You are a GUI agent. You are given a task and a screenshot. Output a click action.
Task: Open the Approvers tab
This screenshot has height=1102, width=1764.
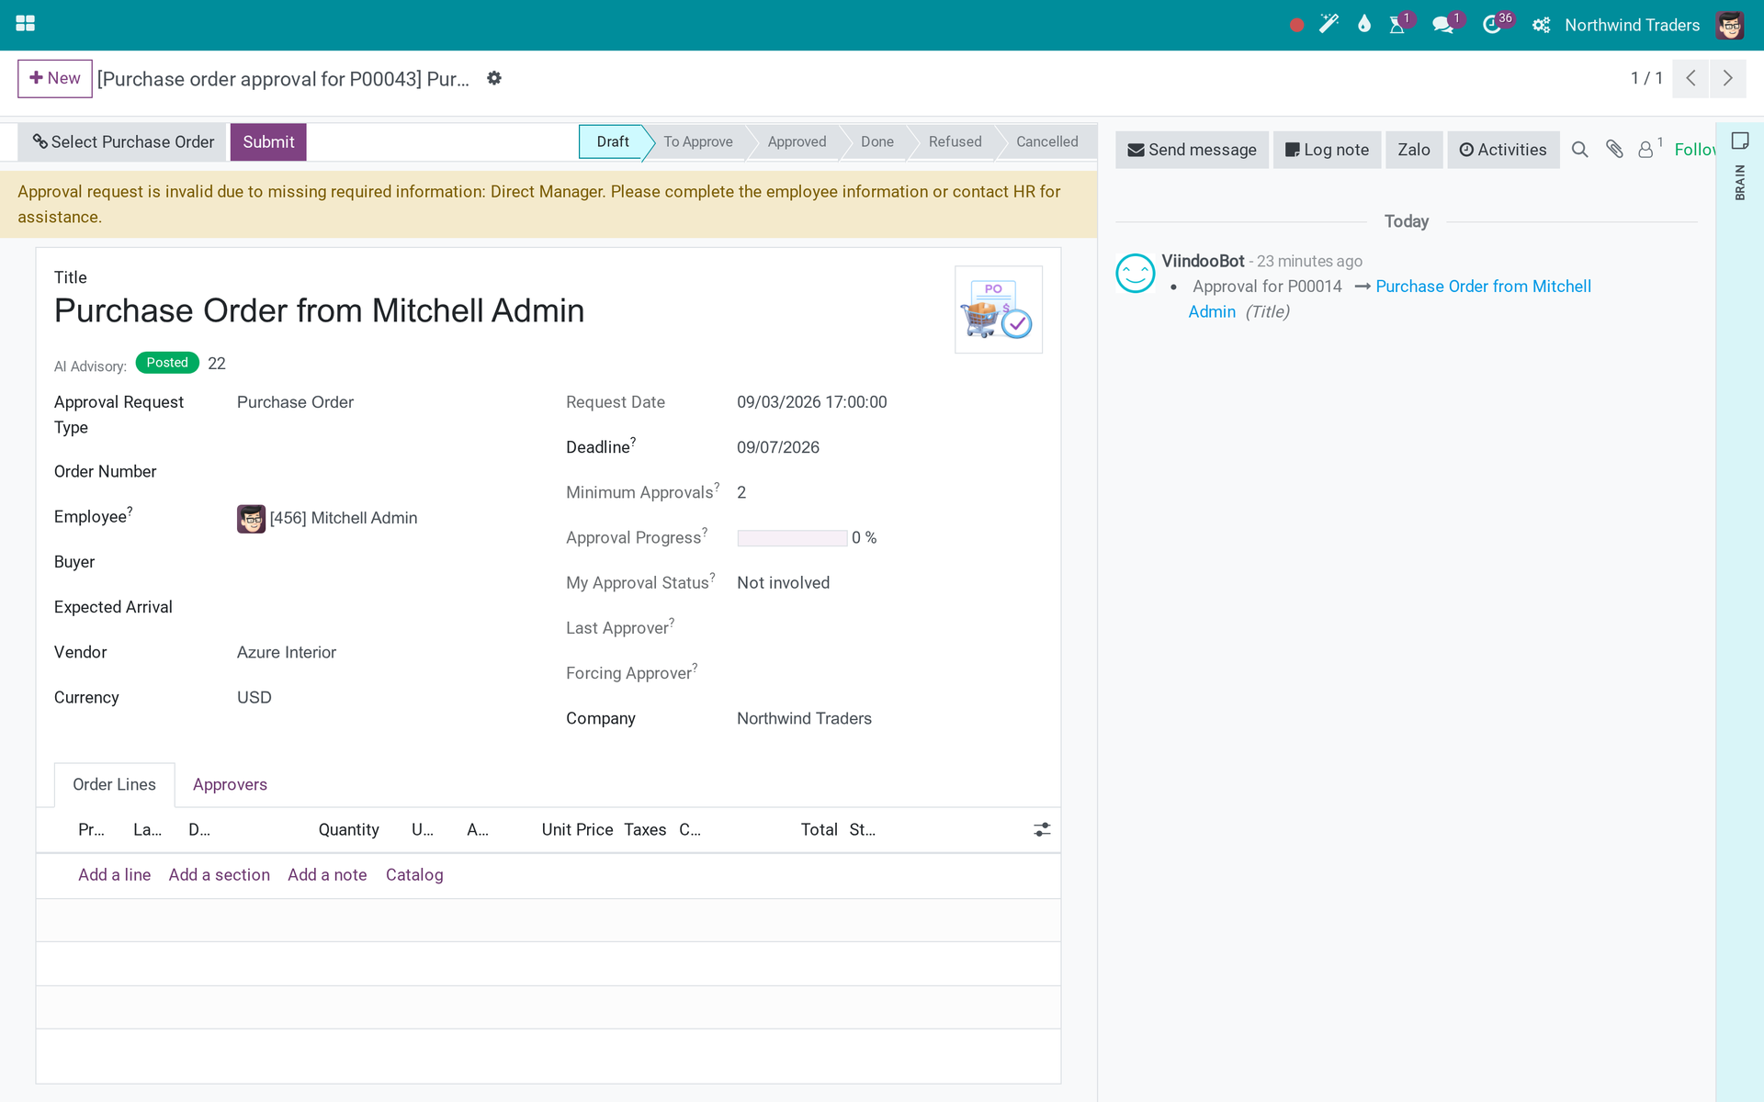pyautogui.click(x=230, y=785)
